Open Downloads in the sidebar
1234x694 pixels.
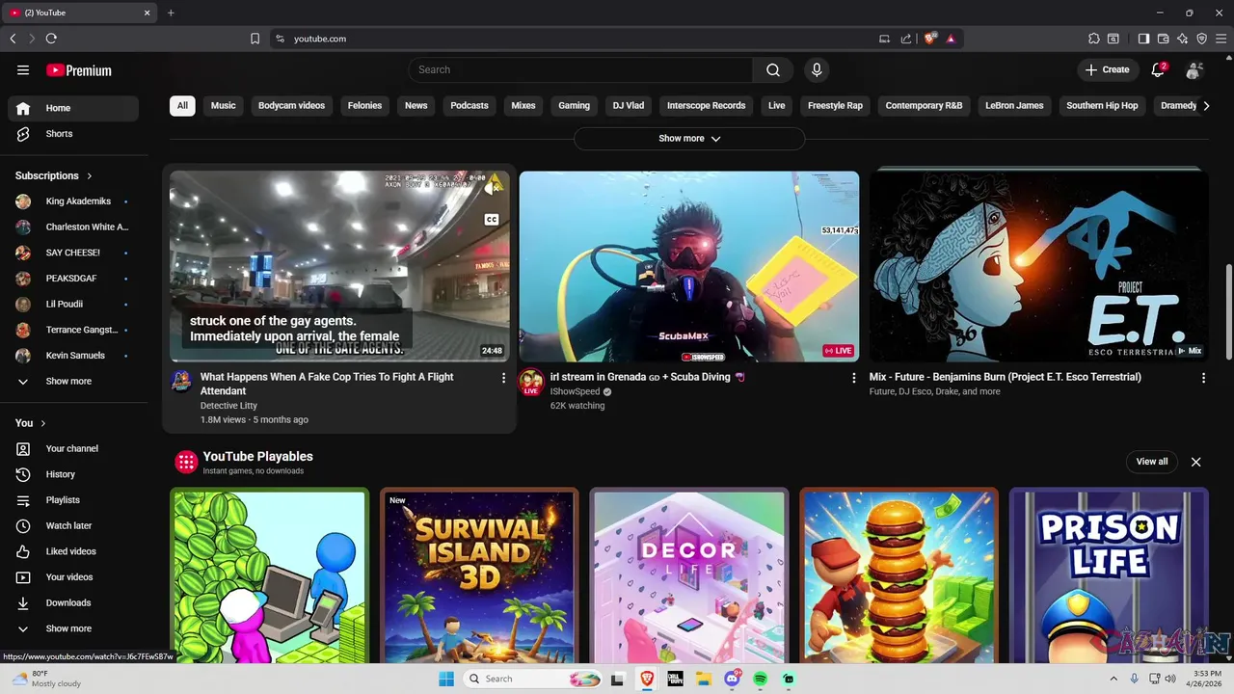pyautogui.click(x=73, y=602)
